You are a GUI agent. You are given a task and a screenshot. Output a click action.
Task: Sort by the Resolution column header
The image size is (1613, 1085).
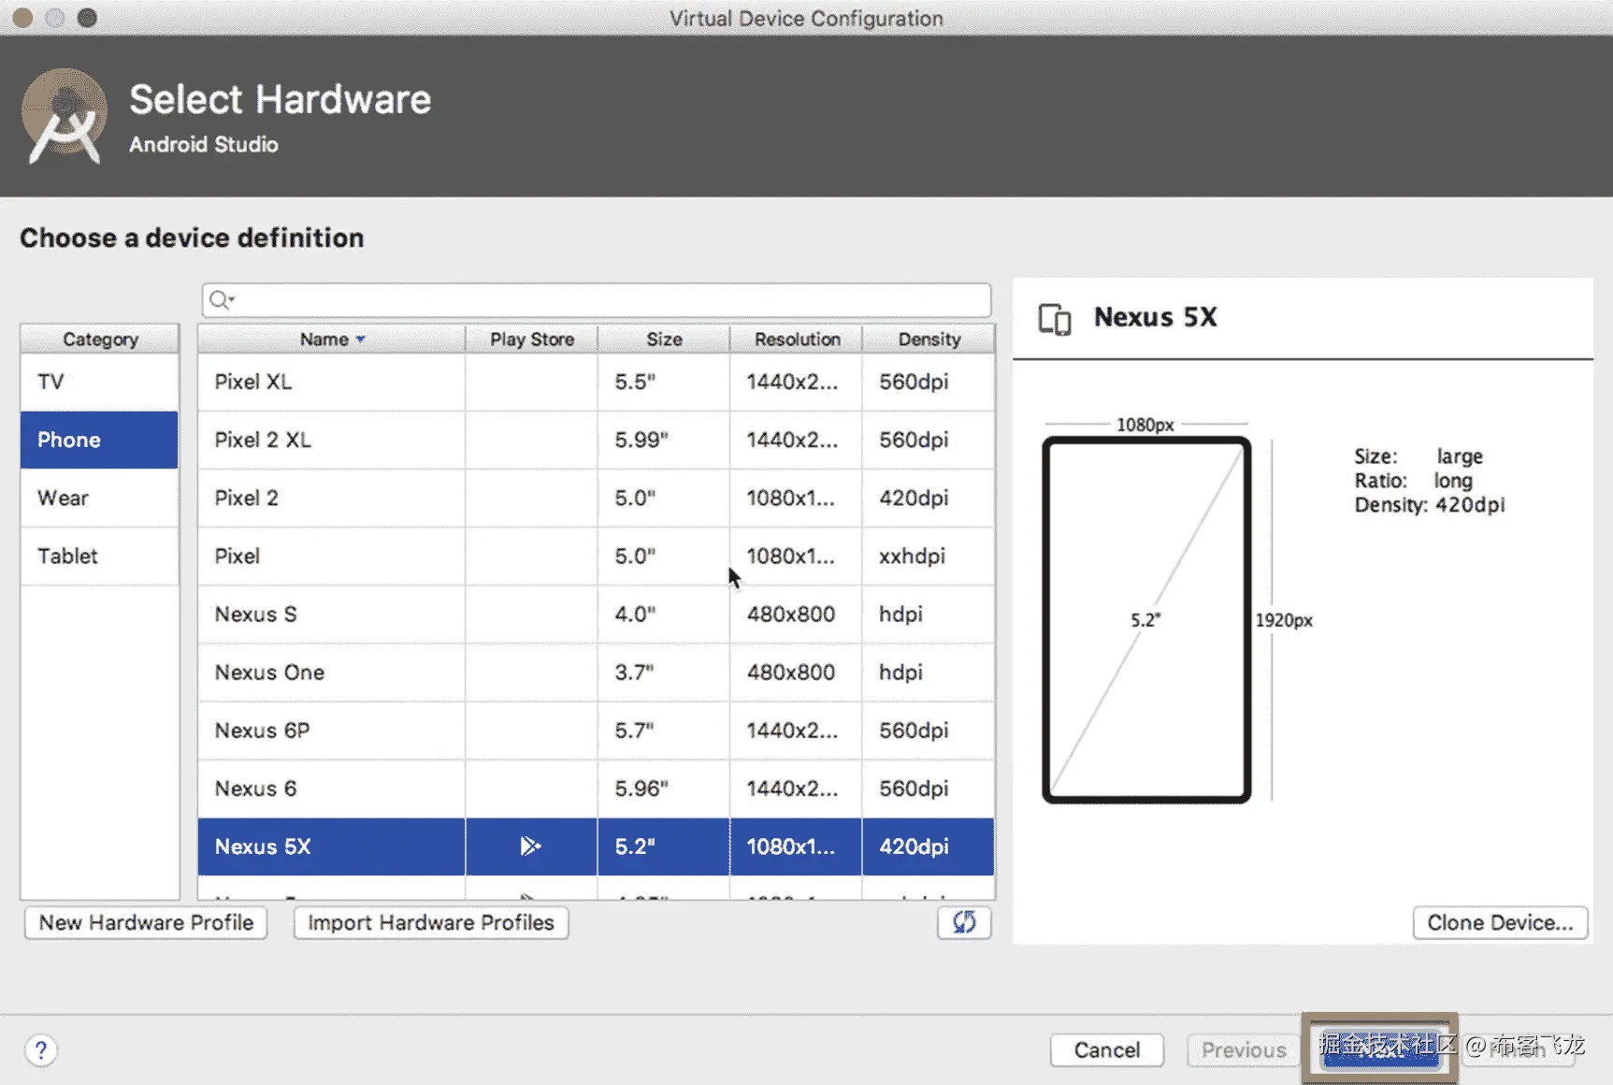(797, 340)
